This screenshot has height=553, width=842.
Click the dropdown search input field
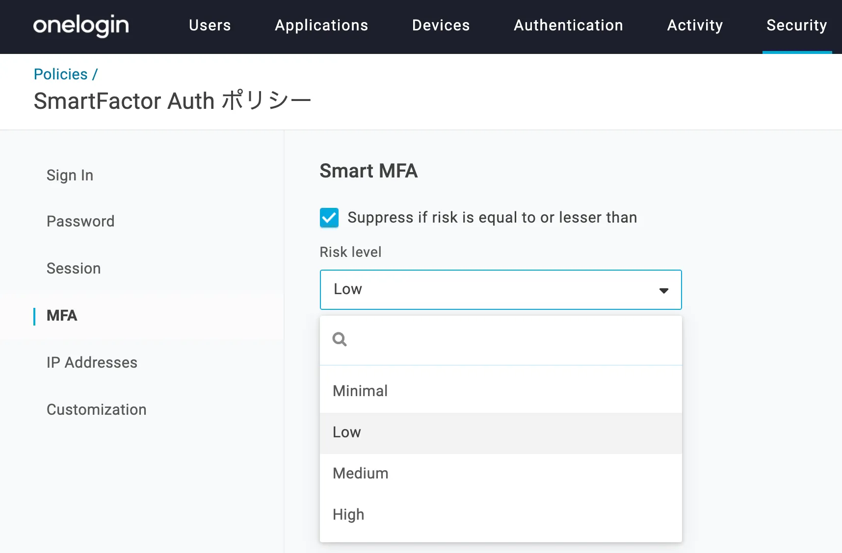click(x=510, y=340)
